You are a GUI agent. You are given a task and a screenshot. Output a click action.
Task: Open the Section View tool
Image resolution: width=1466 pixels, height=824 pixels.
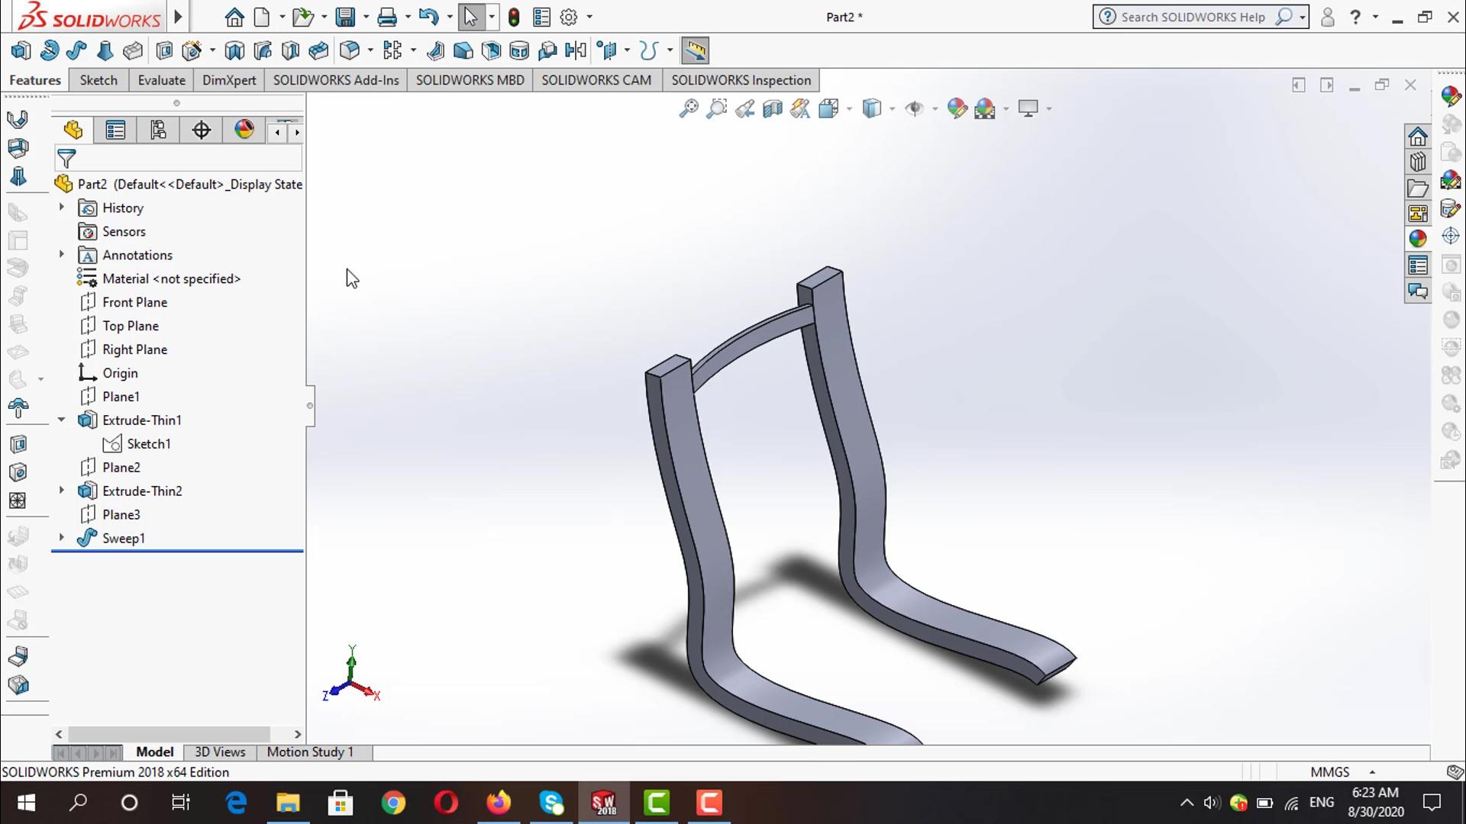[773, 108]
